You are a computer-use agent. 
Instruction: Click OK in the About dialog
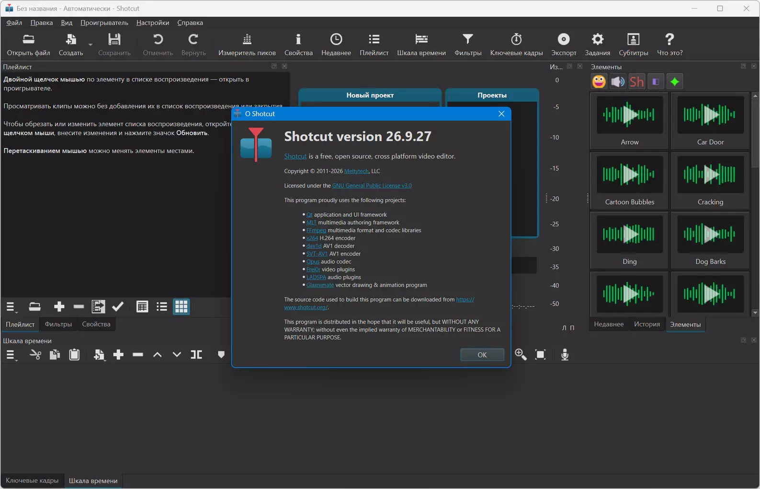pyautogui.click(x=482, y=355)
